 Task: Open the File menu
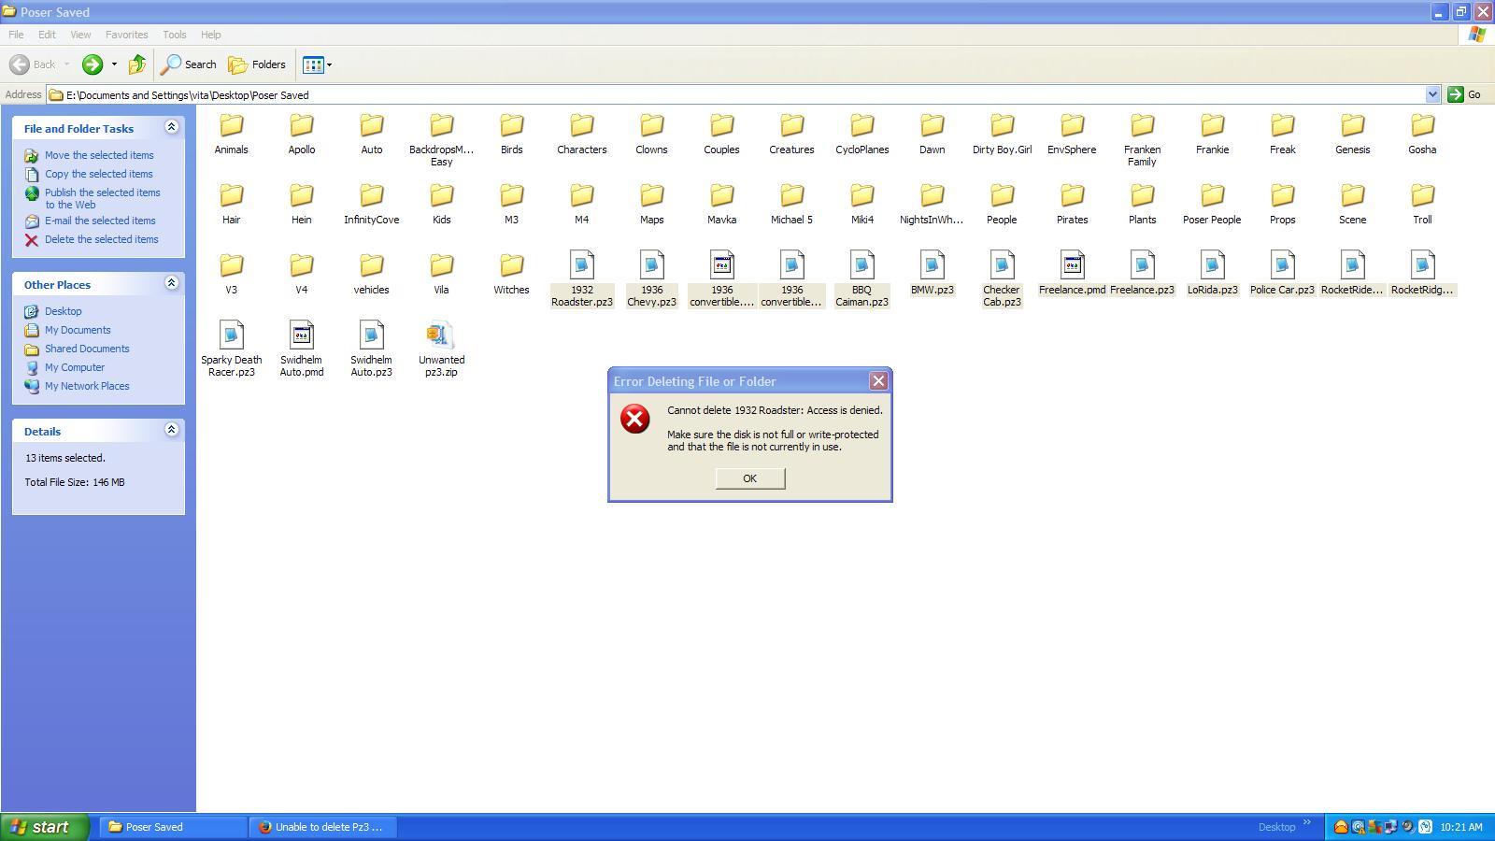[16, 35]
